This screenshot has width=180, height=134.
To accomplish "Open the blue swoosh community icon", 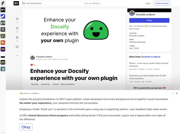I will (x=3, y=16).
